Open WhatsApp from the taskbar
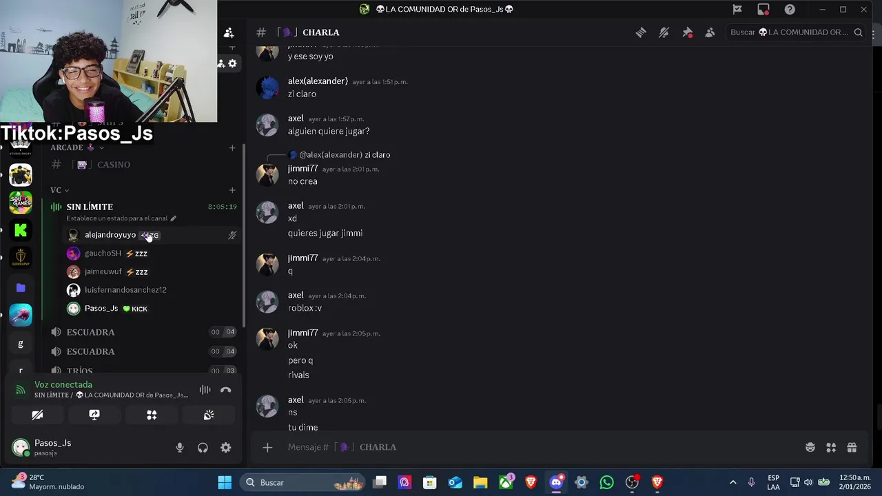 (x=606, y=482)
